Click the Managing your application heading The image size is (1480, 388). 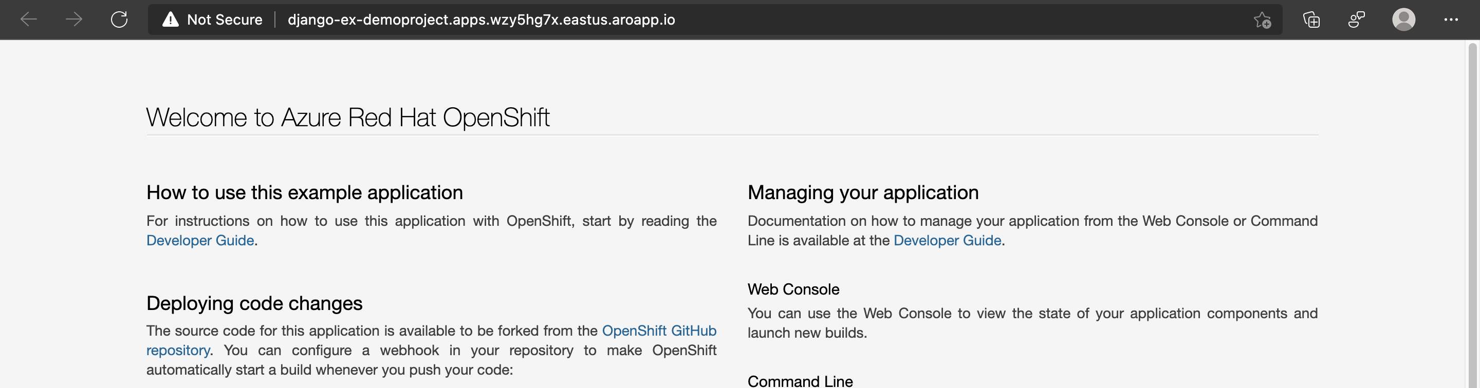(x=863, y=193)
